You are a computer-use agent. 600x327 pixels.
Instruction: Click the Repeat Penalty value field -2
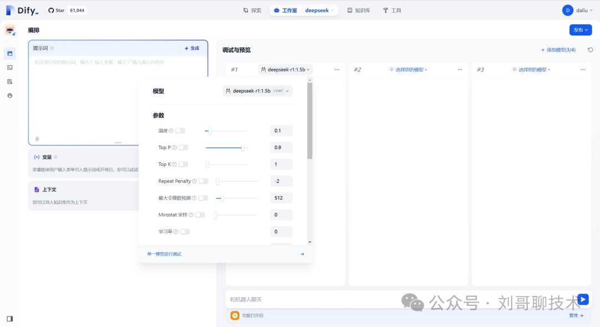281,181
